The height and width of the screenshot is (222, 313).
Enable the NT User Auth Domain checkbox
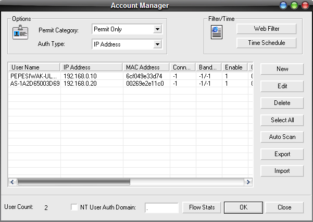pos(74,207)
